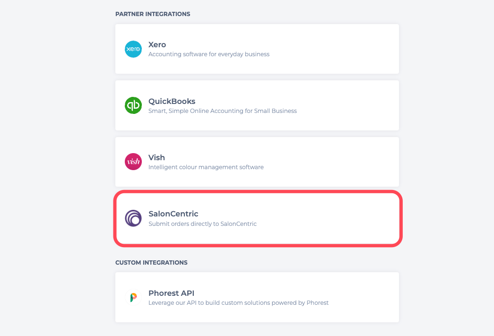Viewport: 494px width, 336px height.
Task: Click the pink Vish logo icon
Action: click(x=133, y=162)
